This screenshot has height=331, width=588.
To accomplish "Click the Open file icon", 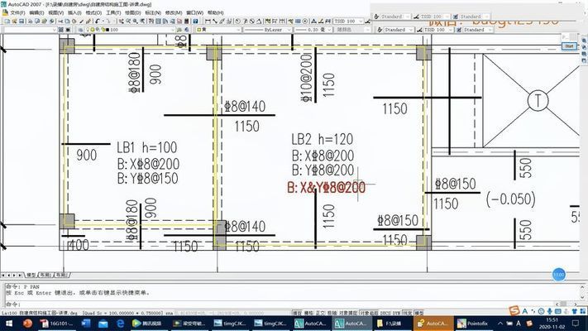I will tap(14, 22).
